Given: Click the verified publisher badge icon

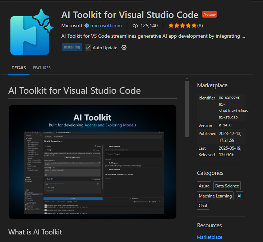Looking at the screenshot, I should pyautogui.click(x=87, y=25).
